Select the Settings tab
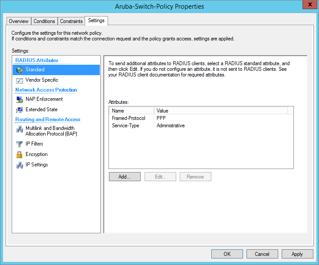The height and width of the screenshot is (265, 319). [96, 20]
